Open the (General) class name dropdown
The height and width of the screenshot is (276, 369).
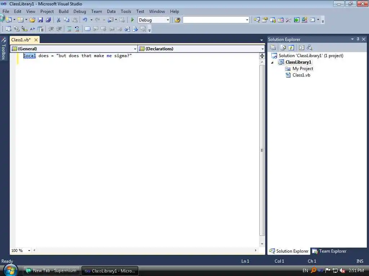point(135,49)
